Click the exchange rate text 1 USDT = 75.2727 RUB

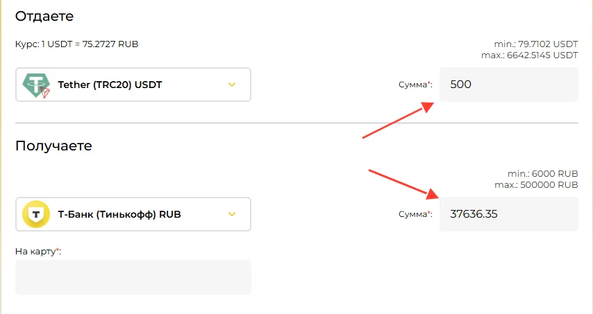coord(90,44)
